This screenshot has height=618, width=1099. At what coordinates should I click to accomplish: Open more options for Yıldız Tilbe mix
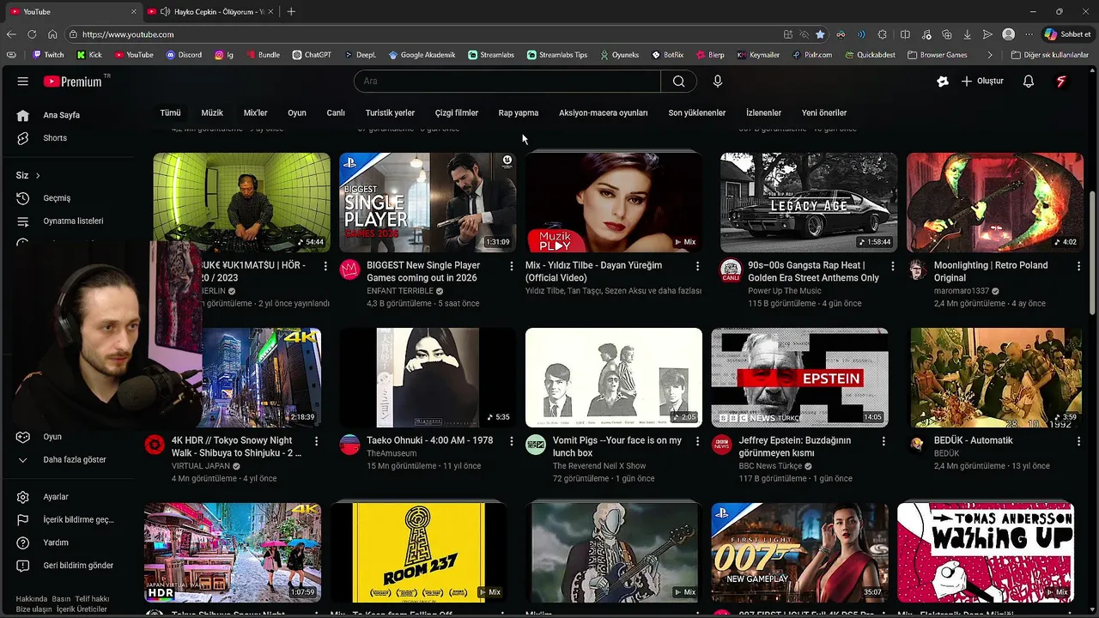(697, 267)
